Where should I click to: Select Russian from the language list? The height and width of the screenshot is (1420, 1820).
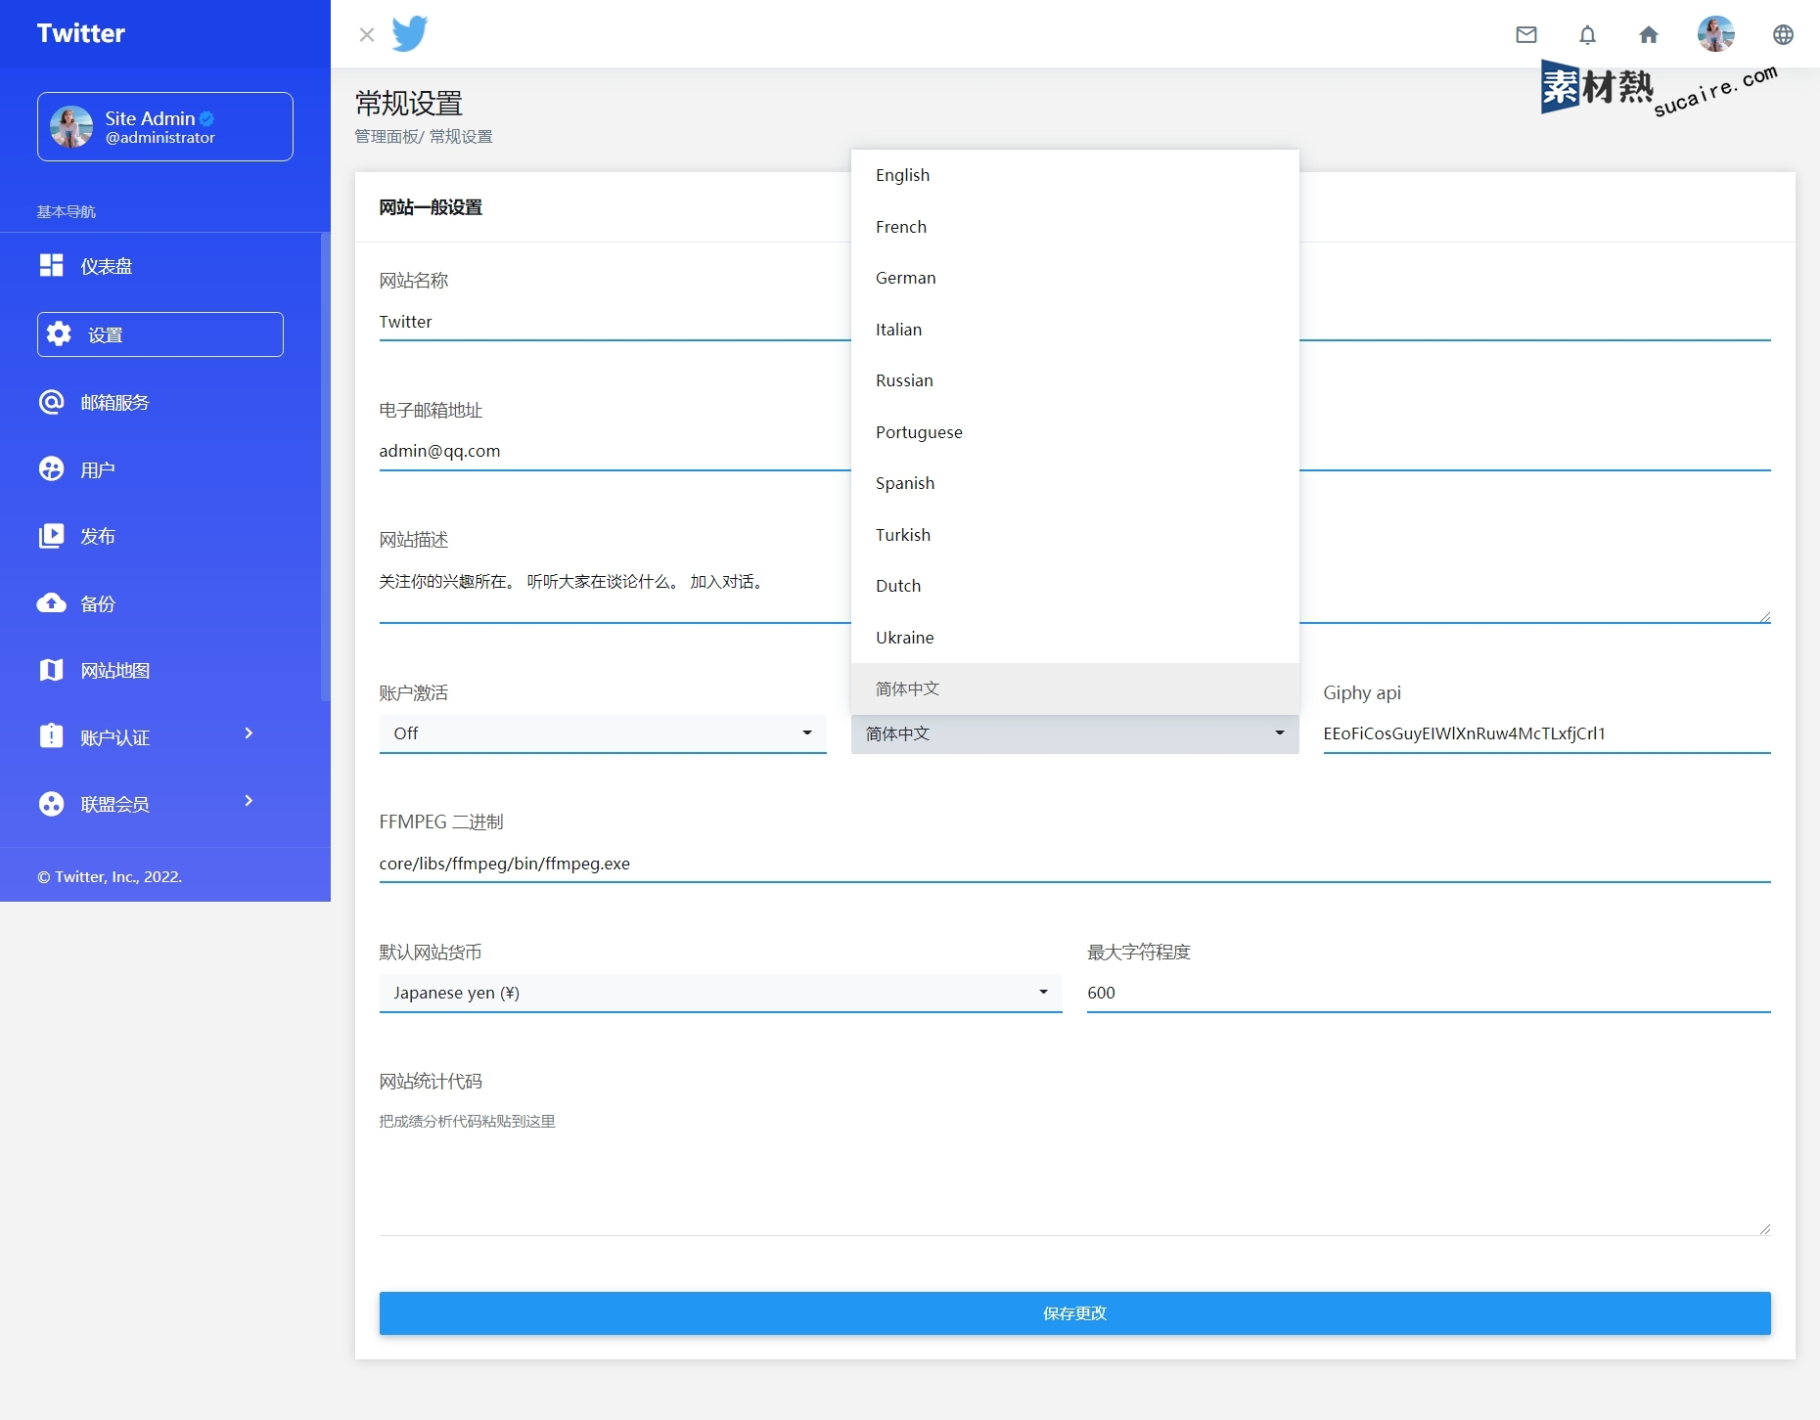pyautogui.click(x=1075, y=380)
